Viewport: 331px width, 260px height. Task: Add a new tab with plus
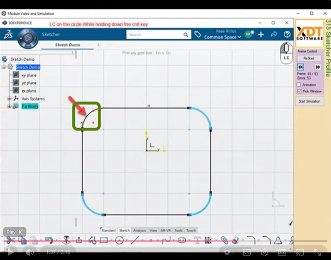tap(98, 45)
